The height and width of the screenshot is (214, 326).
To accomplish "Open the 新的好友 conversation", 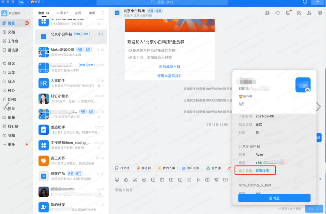I will [71, 207].
